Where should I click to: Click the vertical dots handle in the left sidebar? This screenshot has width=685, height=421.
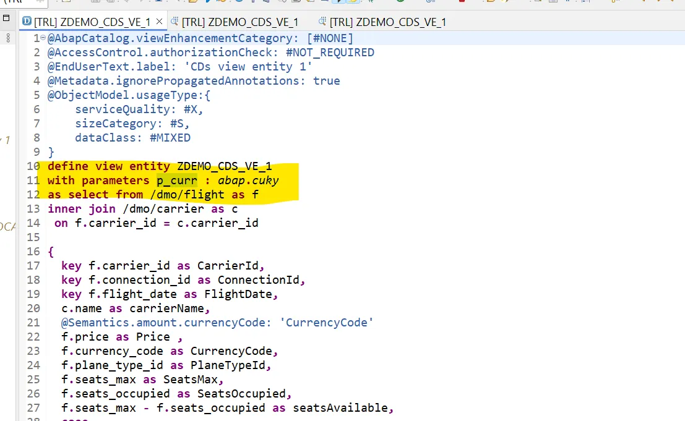(x=8, y=38)
